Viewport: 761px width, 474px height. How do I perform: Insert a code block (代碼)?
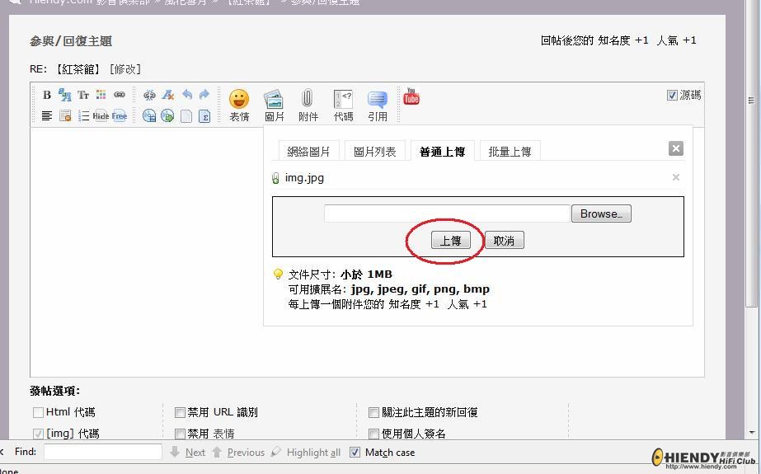pyautogui.click(x=343, y=105)
